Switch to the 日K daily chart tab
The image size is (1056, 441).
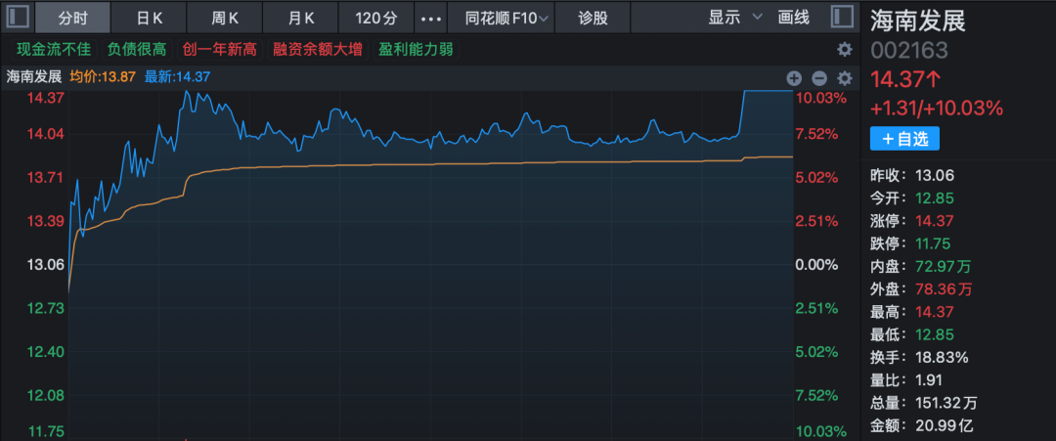click(149, 18)
